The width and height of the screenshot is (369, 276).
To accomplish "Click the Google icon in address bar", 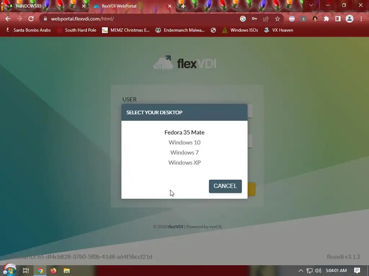I will click(243, 19).
